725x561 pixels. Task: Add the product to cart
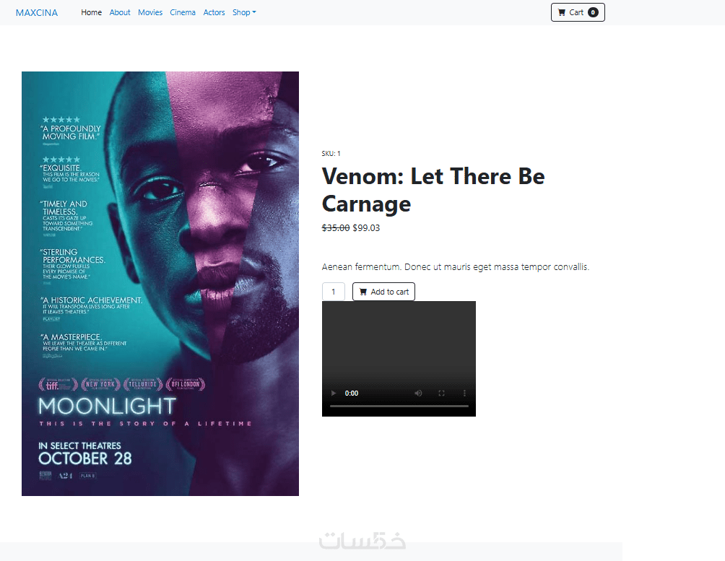click(383, 292)
